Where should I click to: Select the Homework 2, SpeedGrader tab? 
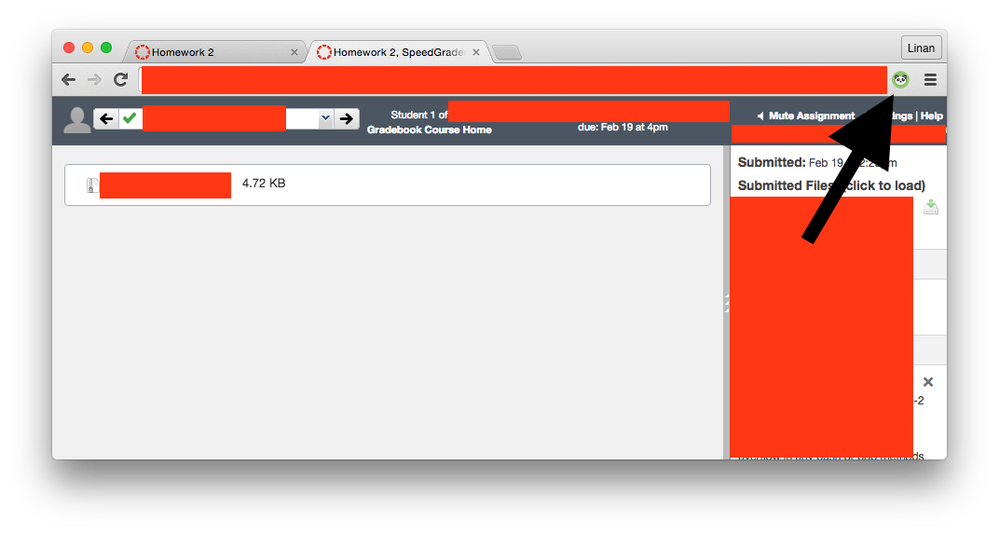coord(400,52)
